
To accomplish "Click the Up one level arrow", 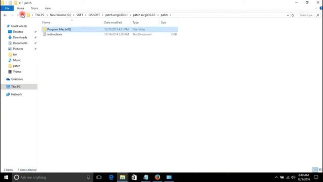I will coord(22,15).
